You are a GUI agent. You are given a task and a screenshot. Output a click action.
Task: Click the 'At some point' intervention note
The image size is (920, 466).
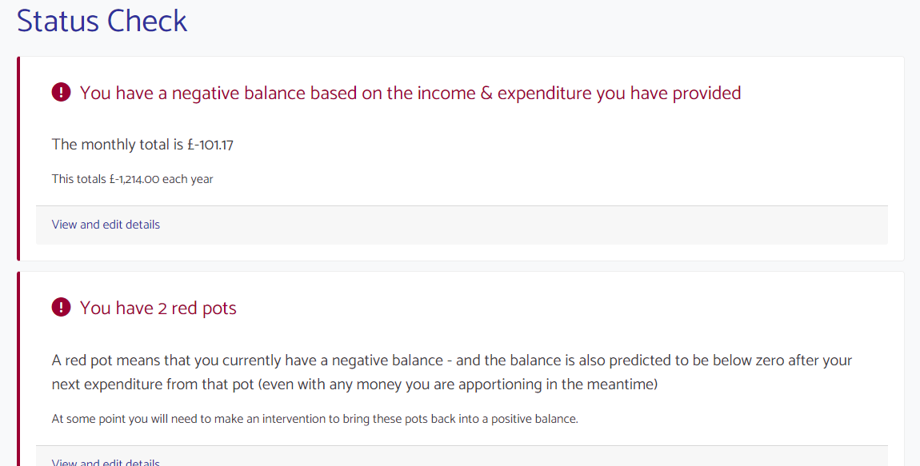pos(315,419)
